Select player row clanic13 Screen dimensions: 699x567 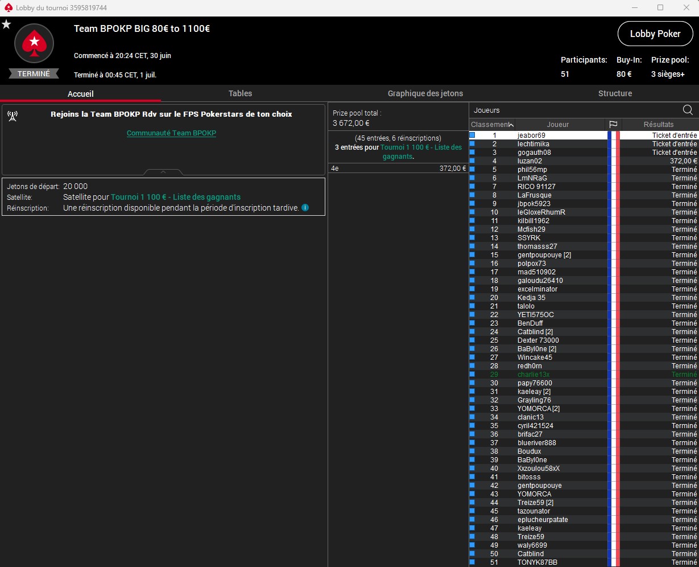584,417
